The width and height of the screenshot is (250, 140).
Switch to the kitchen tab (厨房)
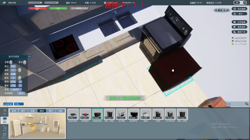42,111
